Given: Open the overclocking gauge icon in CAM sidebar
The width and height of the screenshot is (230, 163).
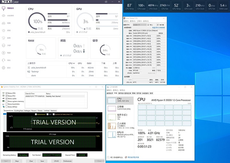Looking at the screenshot, I should 4,38.
